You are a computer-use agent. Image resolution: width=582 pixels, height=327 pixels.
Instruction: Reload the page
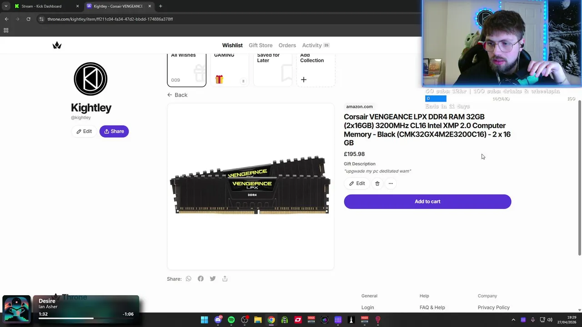point(28,19)
